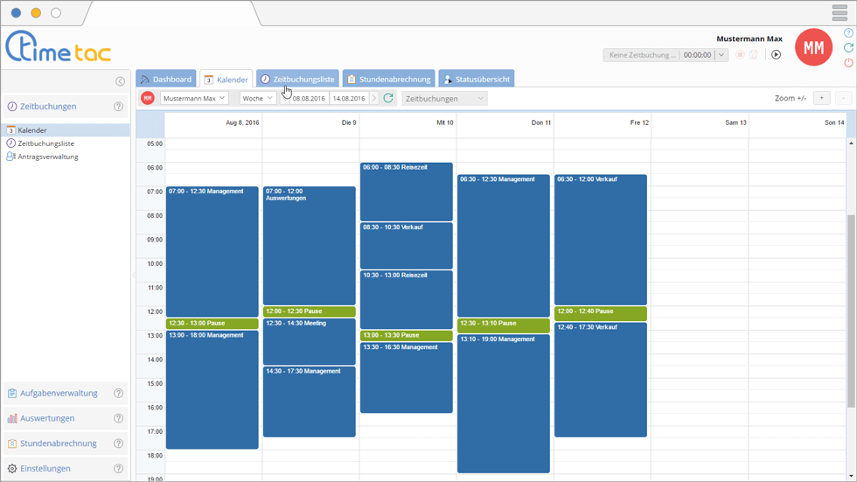Image resolution: width=857 pixels, height=482 pixels.
Task: Click the green reload icon beside the avatar
Action: click(x=848, y=48)
